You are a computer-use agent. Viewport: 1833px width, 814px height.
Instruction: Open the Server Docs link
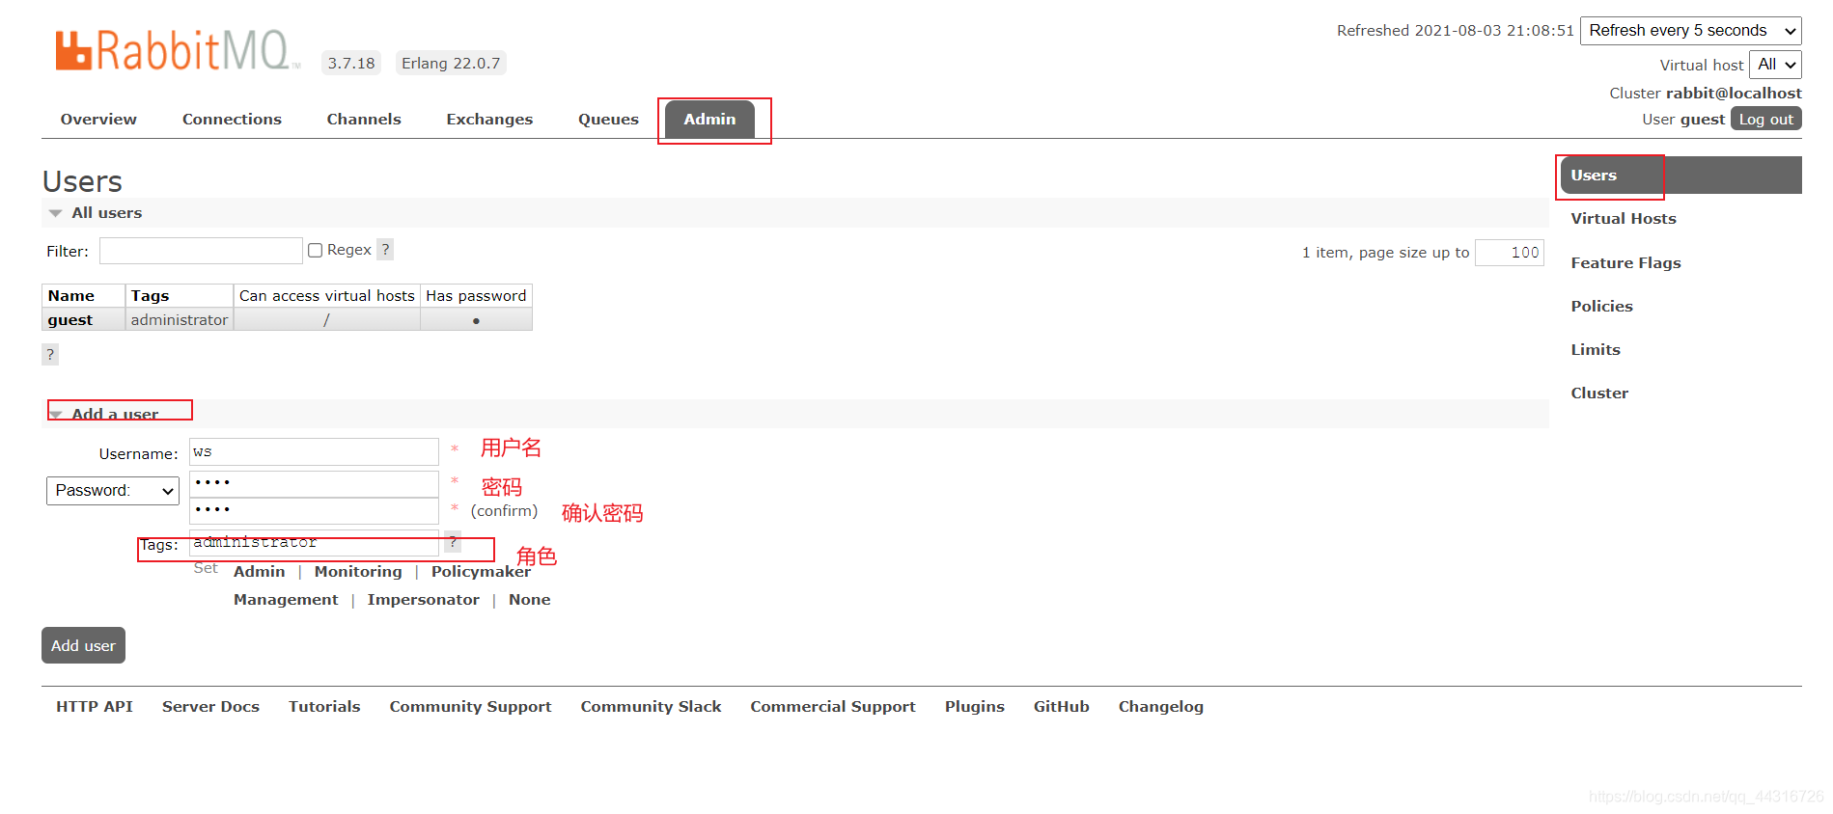(210, 707)
